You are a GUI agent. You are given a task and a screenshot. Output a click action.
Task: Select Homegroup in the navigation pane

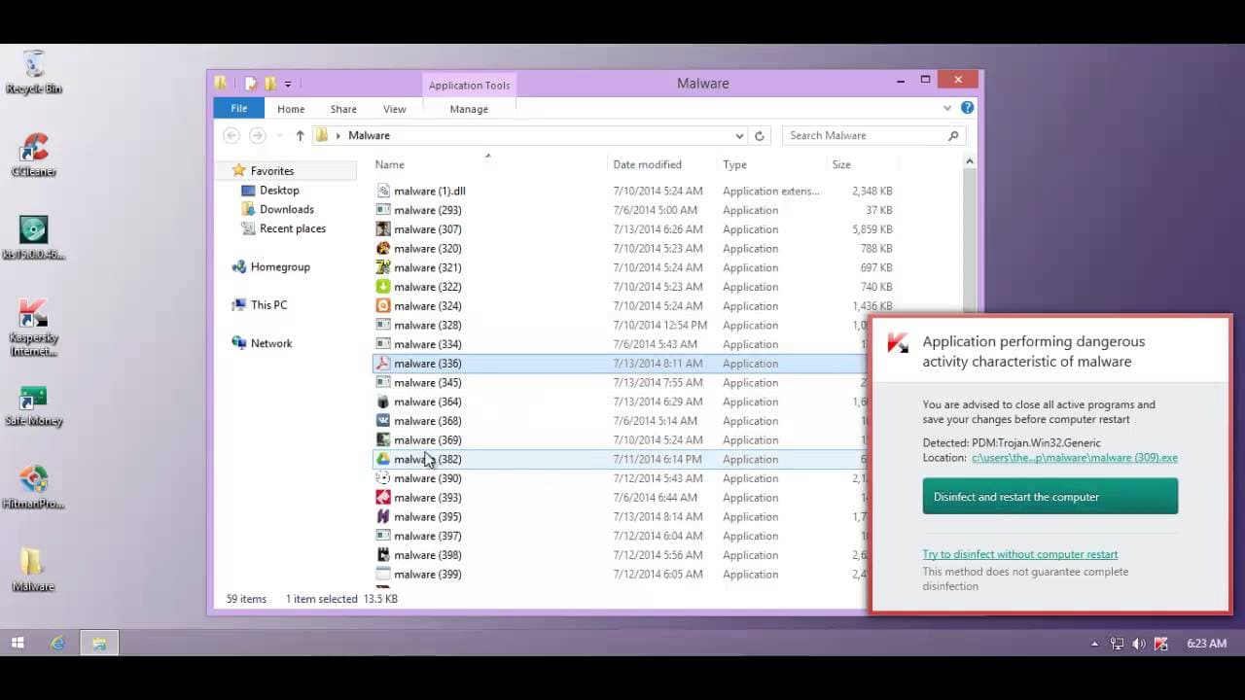[280, 266]
